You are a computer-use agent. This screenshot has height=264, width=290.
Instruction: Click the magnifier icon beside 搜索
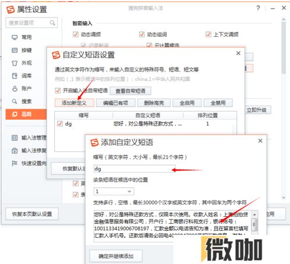click(15, 101)
